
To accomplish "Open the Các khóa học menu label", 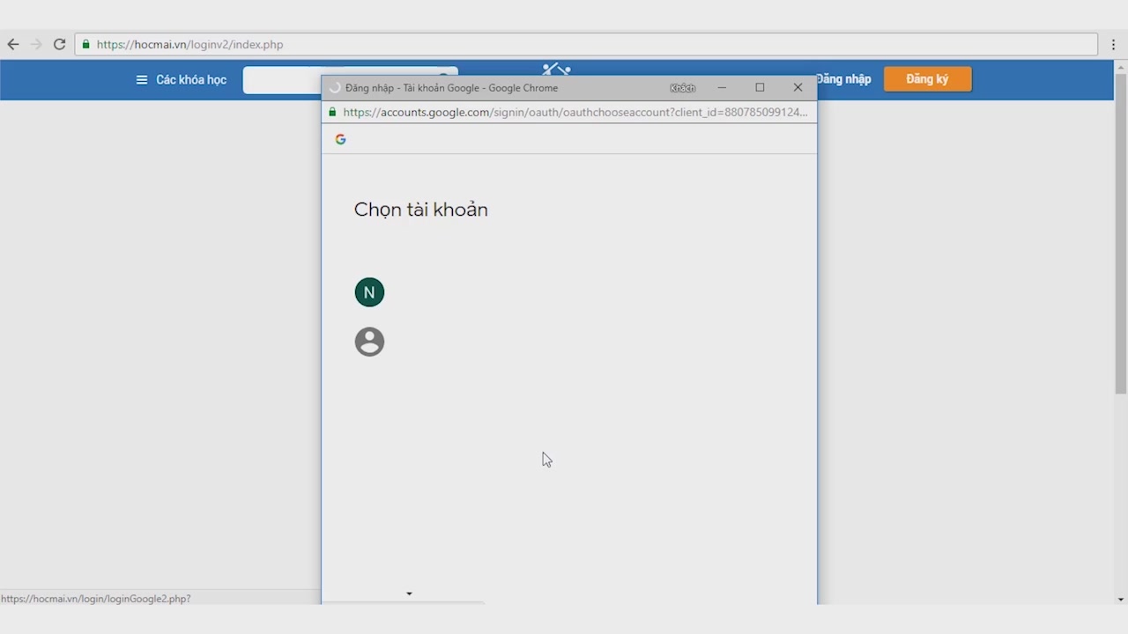I will [x=191, y=79].
